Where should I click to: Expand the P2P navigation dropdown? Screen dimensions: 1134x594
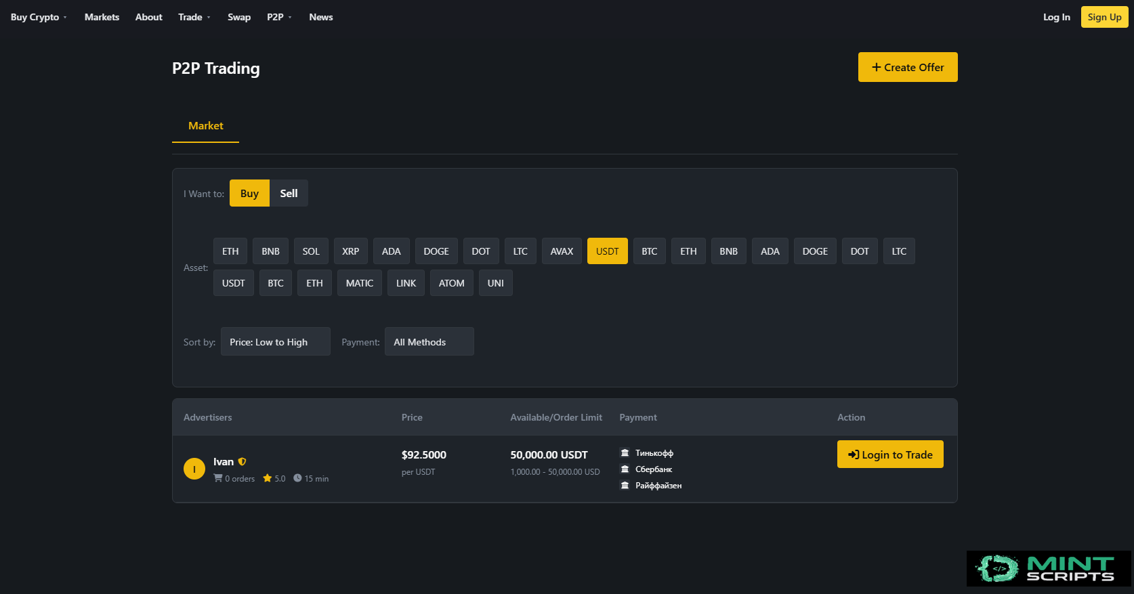pyautogui.click(x=279, y=17)
